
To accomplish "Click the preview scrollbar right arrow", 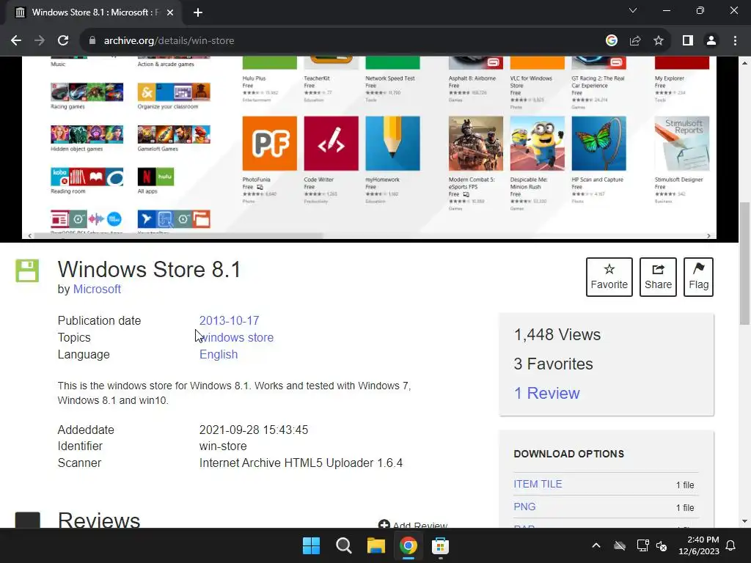I will point(709,235).
